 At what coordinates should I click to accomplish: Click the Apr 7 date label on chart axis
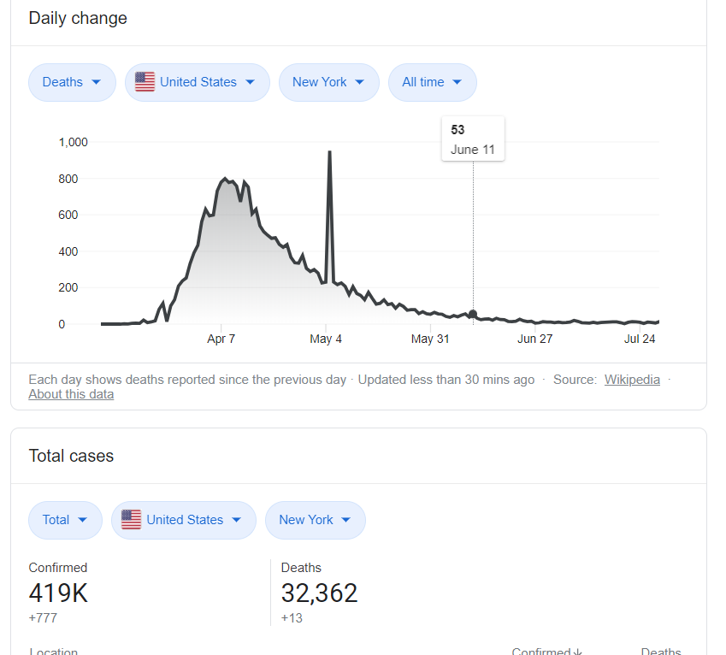[x=221, y=339]
